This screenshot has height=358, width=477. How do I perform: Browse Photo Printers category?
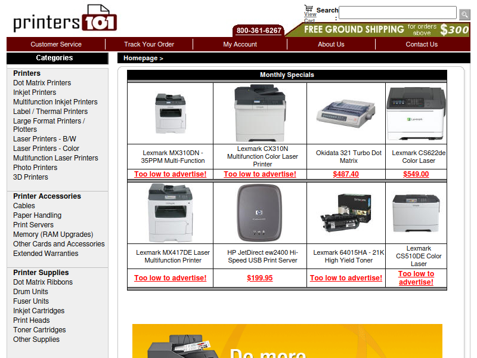(35, 168)
